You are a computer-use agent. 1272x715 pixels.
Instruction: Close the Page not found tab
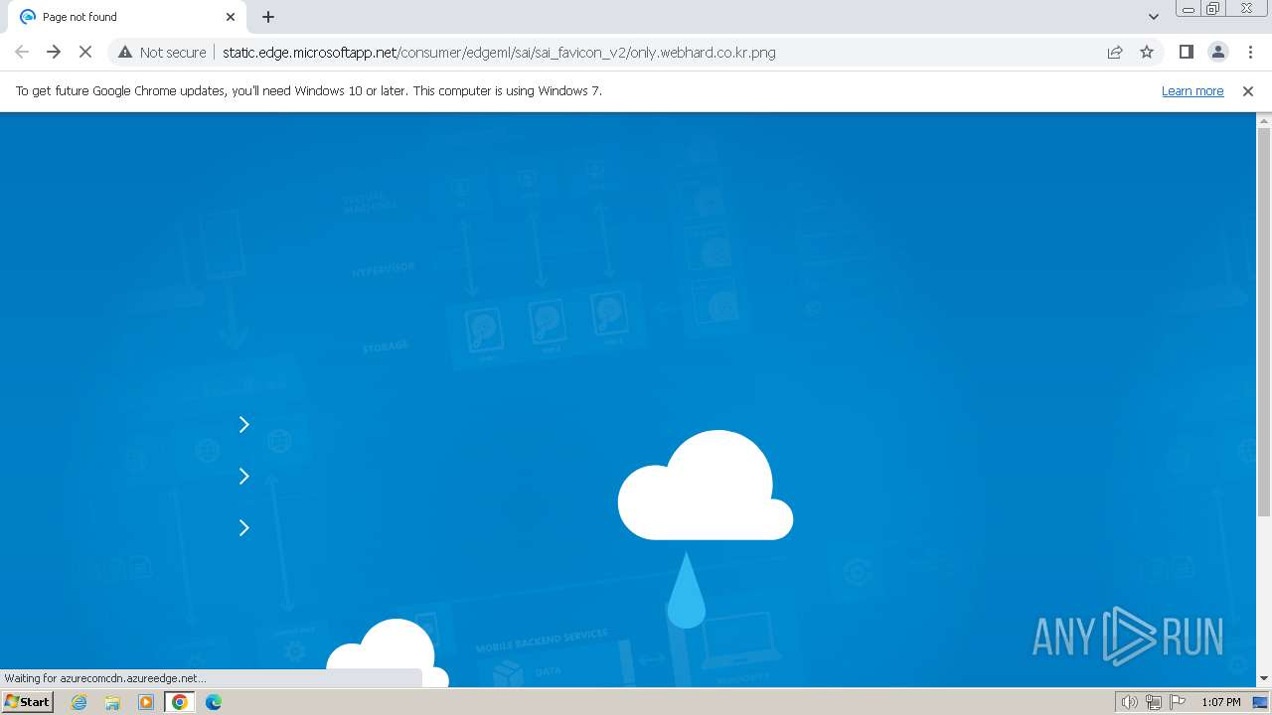point(231,17)
